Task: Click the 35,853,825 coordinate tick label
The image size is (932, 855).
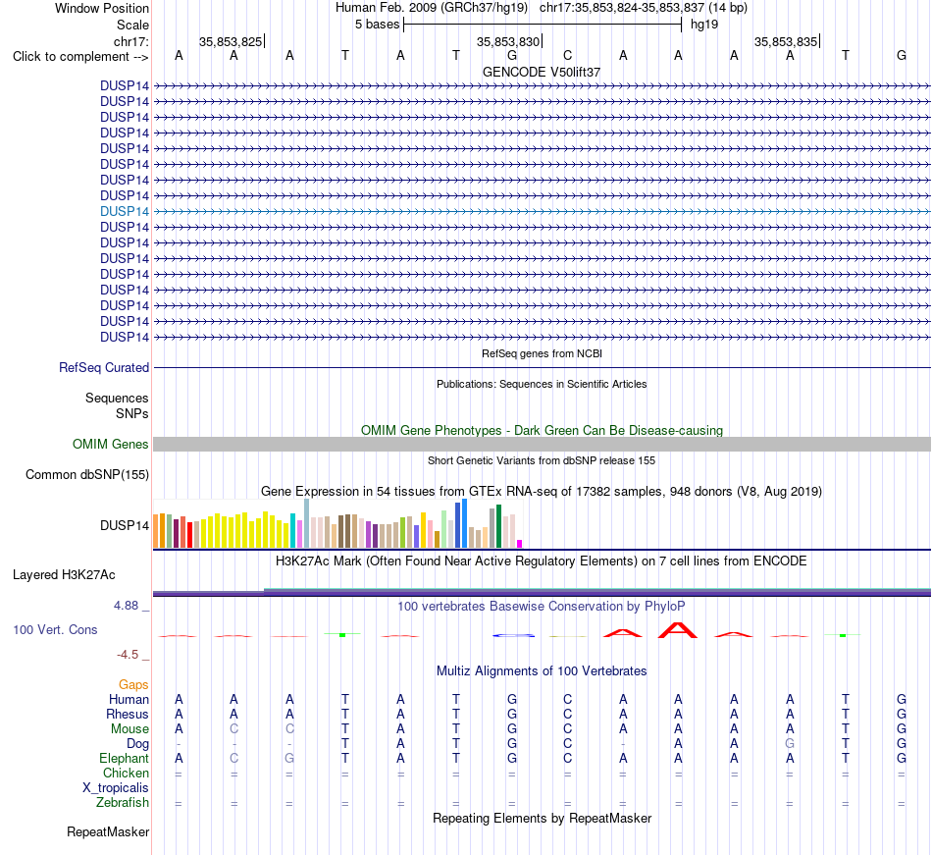Action: 230,41
